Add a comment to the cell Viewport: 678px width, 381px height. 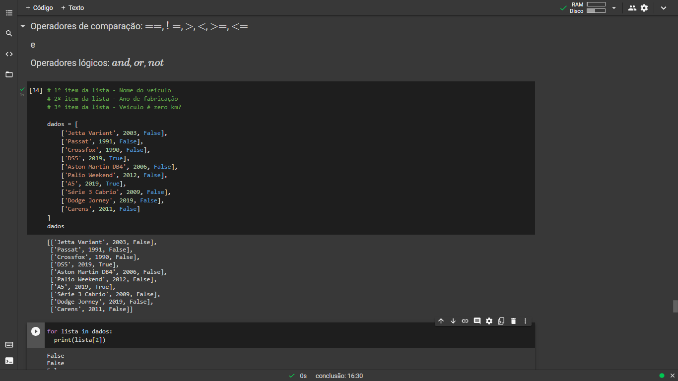tap(477, 321)
